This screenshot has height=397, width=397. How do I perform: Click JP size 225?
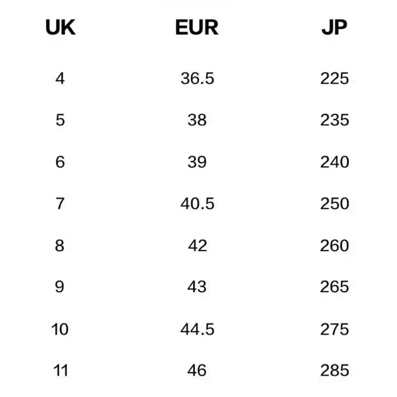click(x=334, y=78)
